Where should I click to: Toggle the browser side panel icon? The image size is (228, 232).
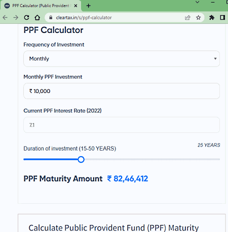222,18
